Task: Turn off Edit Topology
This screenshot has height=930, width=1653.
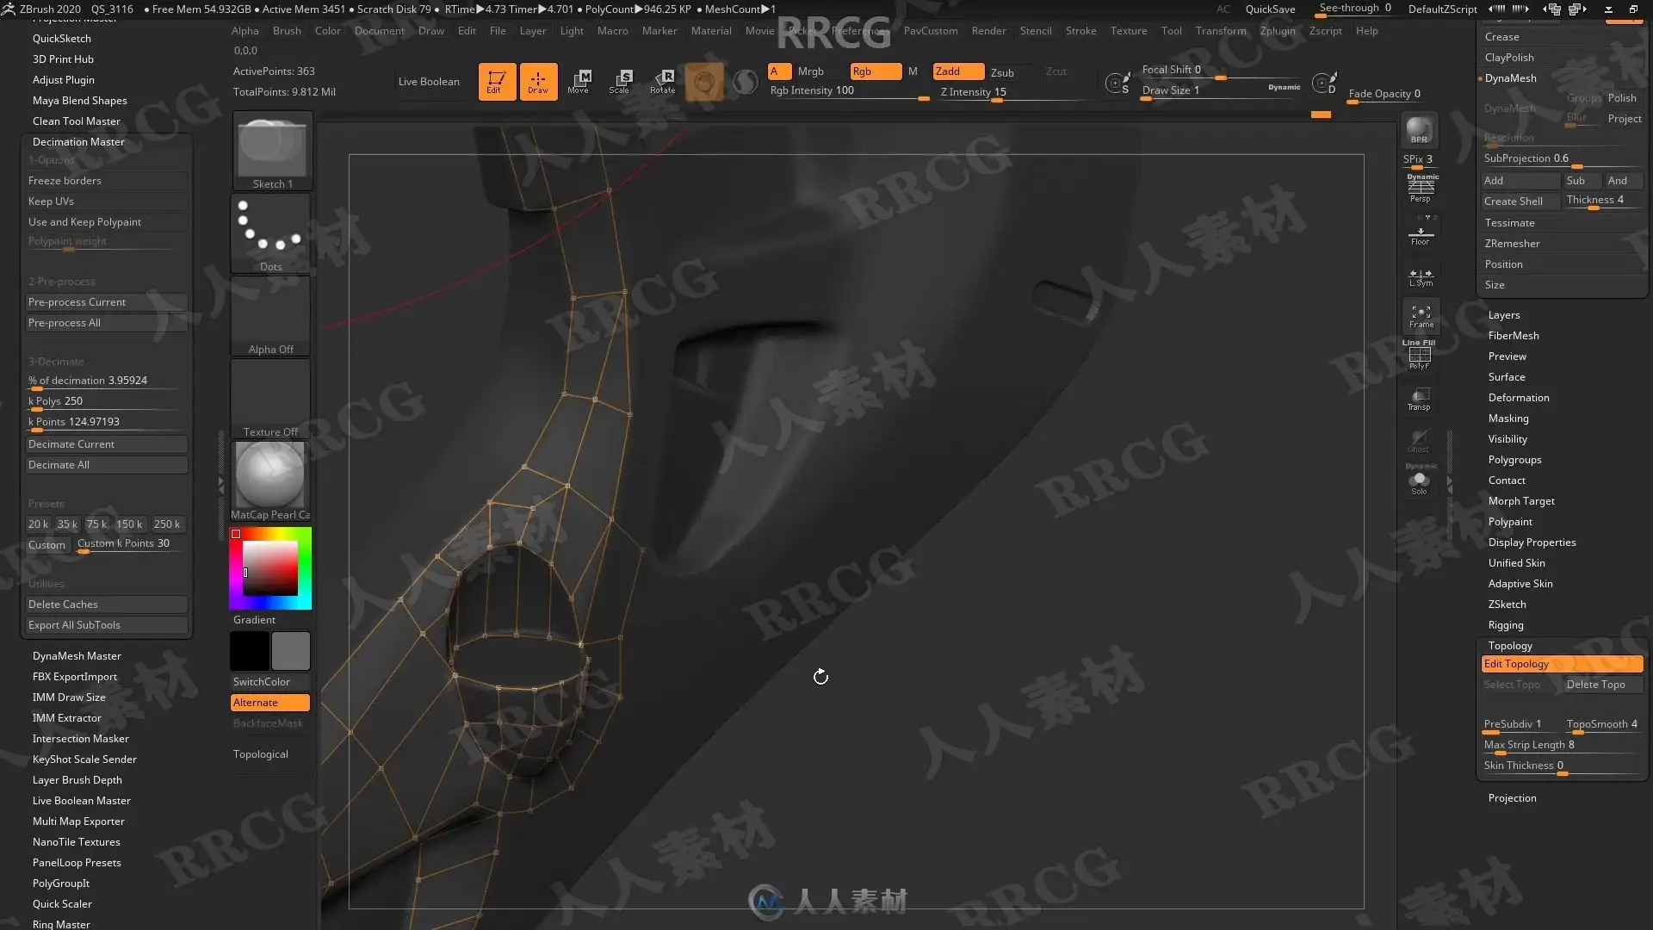Action: coord(1561,664)
